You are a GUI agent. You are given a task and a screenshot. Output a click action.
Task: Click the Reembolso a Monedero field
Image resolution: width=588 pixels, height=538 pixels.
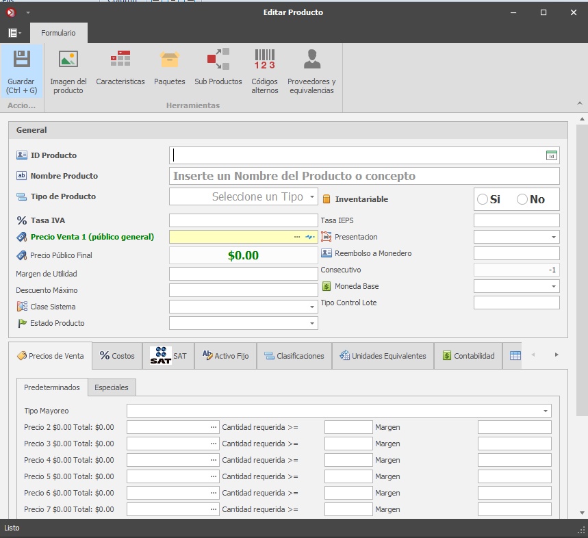point(516,253)
